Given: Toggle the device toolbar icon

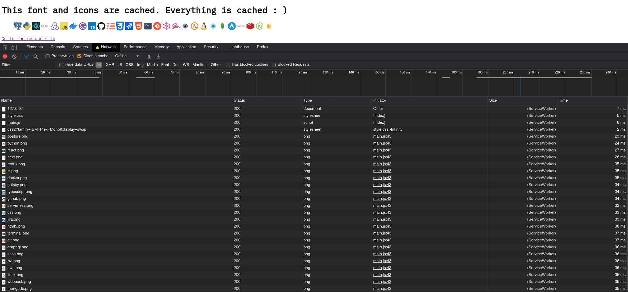Looking at the screenshot, I should [x=14, y=47].
